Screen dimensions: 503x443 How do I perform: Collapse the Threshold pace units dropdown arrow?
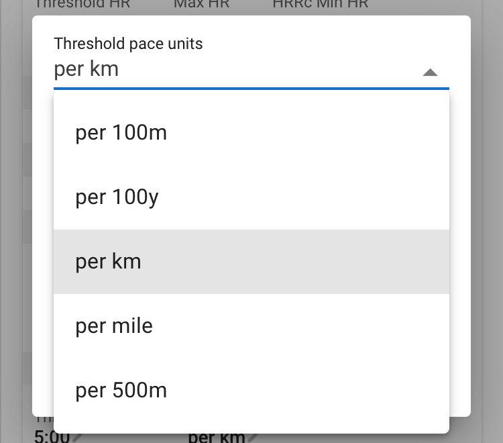[430, 72]
